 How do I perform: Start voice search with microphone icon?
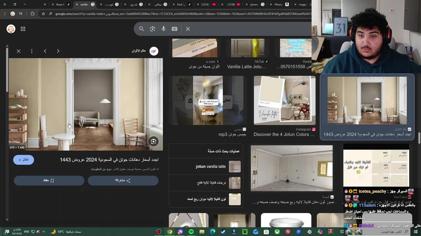point(163,29)
